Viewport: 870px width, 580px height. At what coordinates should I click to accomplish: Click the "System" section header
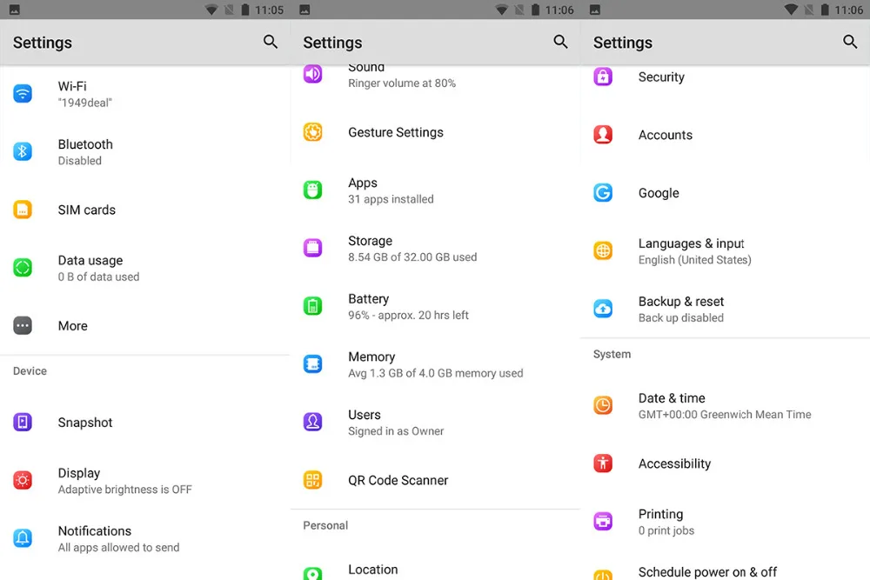pyautogui.click(x=612, y=354)
